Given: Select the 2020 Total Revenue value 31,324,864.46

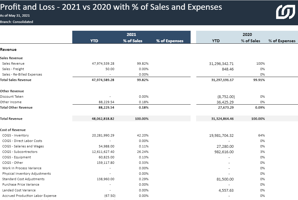Looking at the screenshot, I should tap(222, 119).
